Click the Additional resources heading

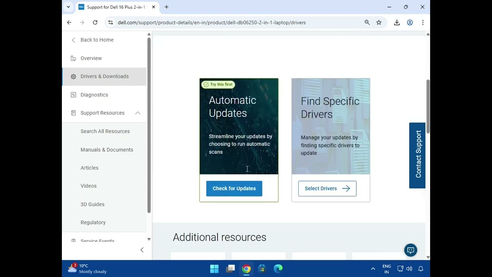(219, 237)
